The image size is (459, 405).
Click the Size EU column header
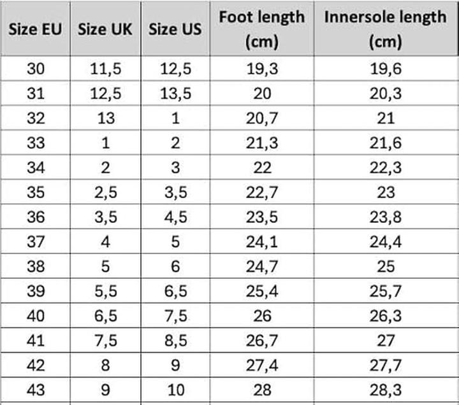36,30
